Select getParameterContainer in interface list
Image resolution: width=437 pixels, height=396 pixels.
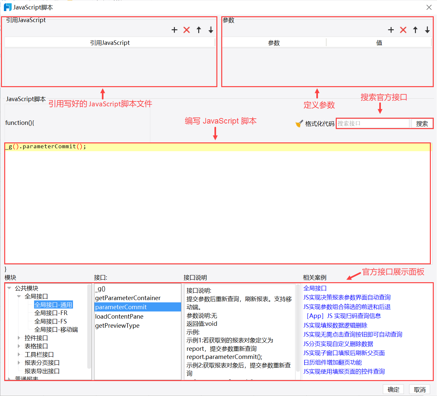[x=138, y=298]
